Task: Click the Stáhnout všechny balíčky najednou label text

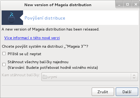Action: coord(38,62)
